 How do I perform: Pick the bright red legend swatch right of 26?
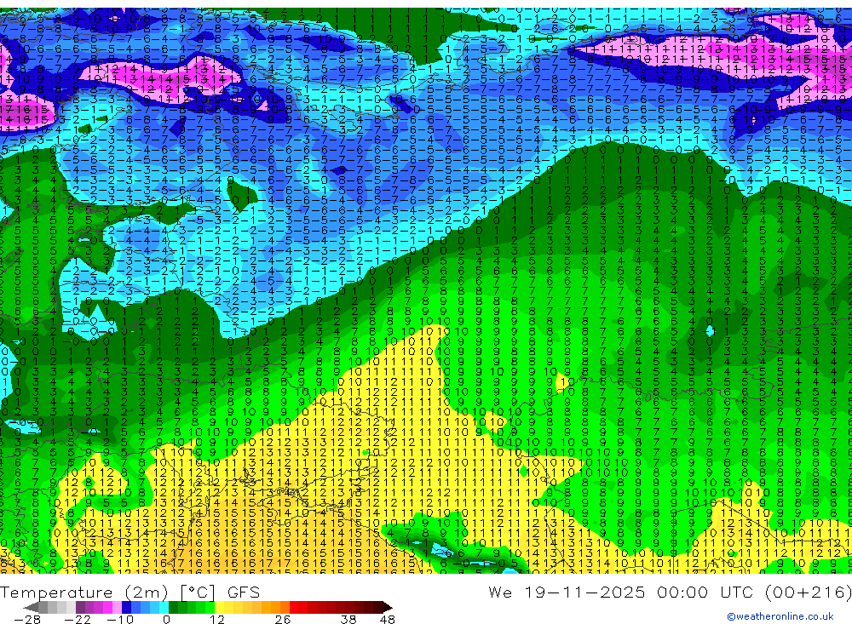[x=294, y=608]
